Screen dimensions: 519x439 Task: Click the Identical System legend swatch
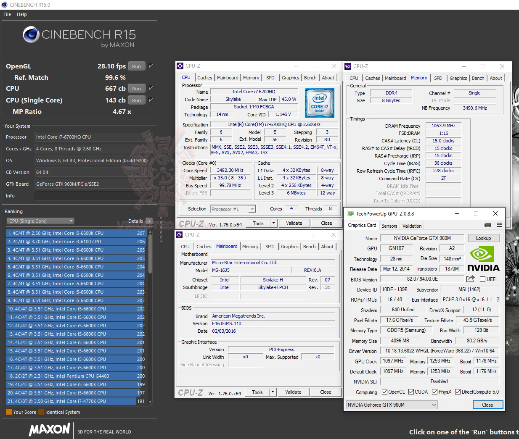click(x=41, y=412)
